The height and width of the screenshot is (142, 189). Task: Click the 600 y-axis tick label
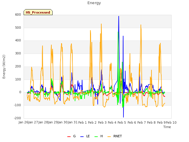[x=18, y=14]
